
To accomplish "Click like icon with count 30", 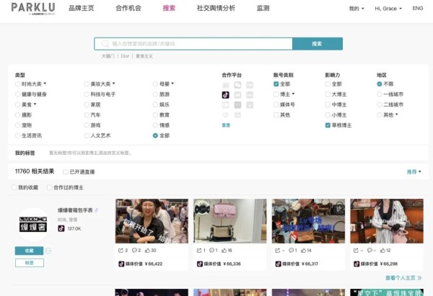I will tap(148, 250).
